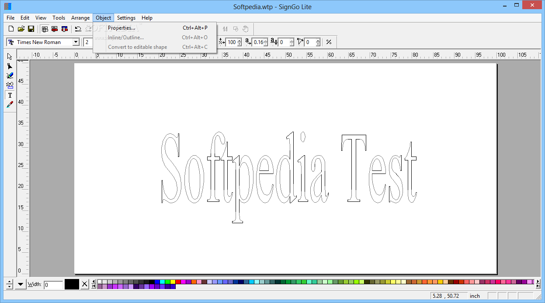This screenshot has height=303, width=545.
Task: Adjust the slant angle 0 spinner
Action: 318,42
